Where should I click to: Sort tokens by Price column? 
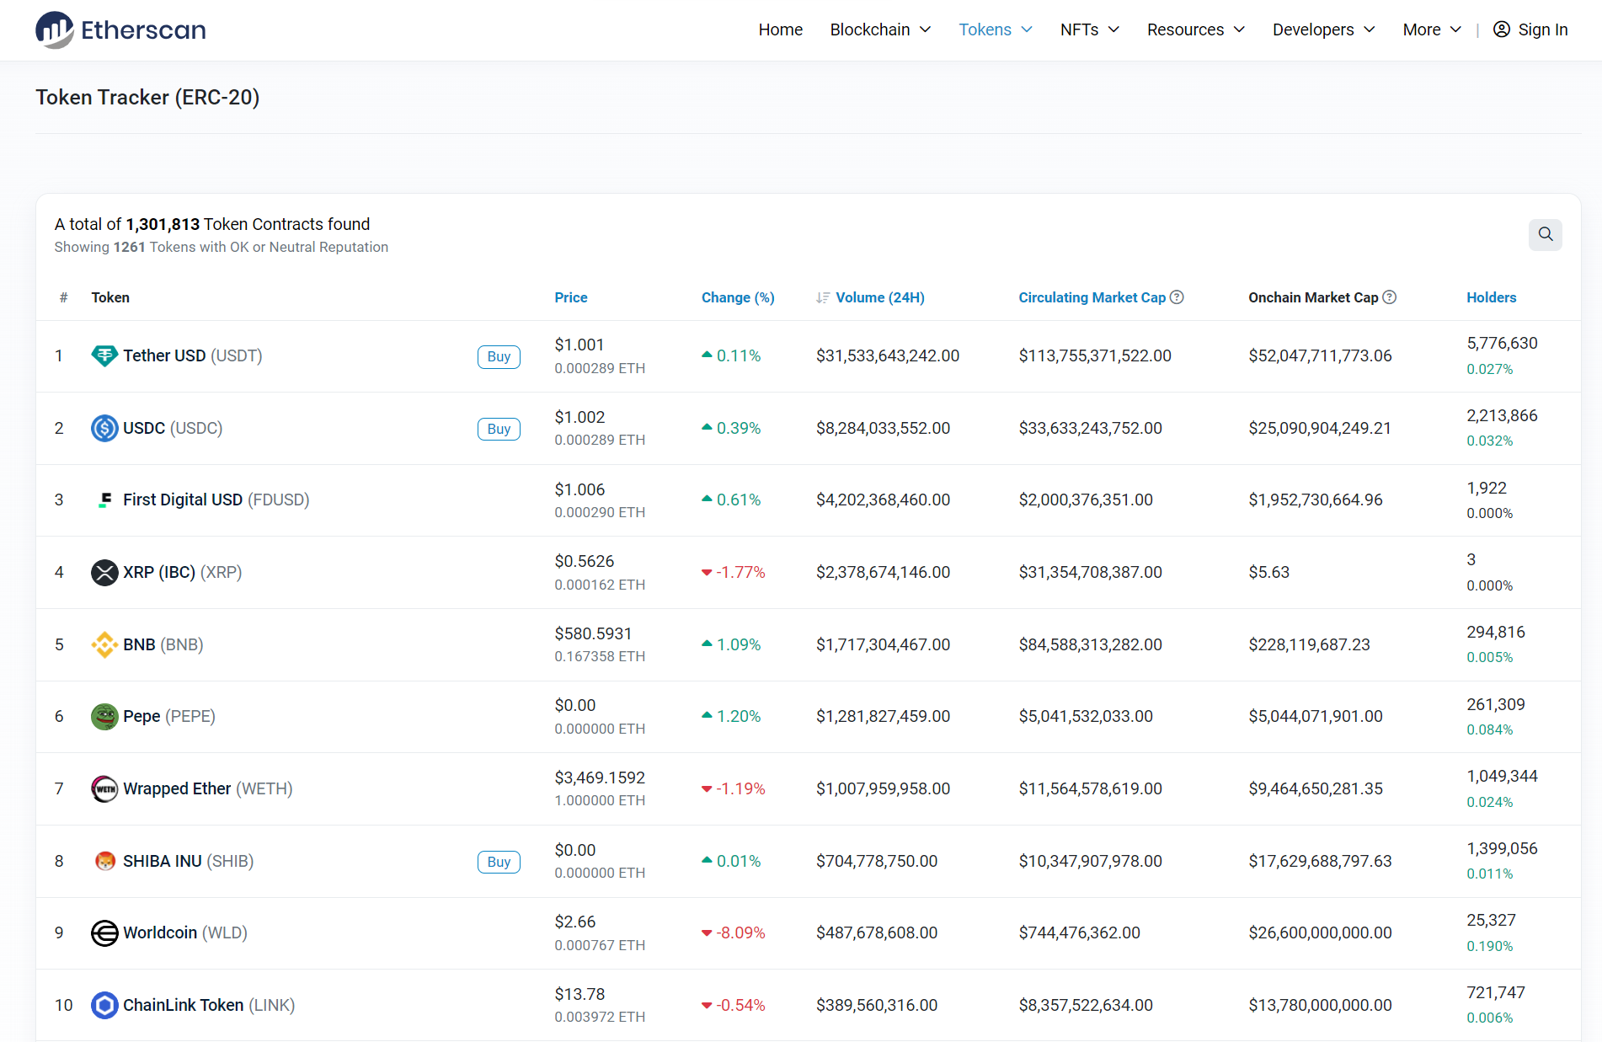point(571,297)
